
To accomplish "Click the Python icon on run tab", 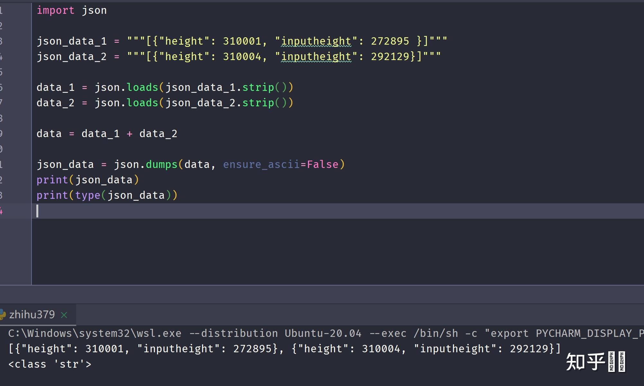I will pos(3,315).
